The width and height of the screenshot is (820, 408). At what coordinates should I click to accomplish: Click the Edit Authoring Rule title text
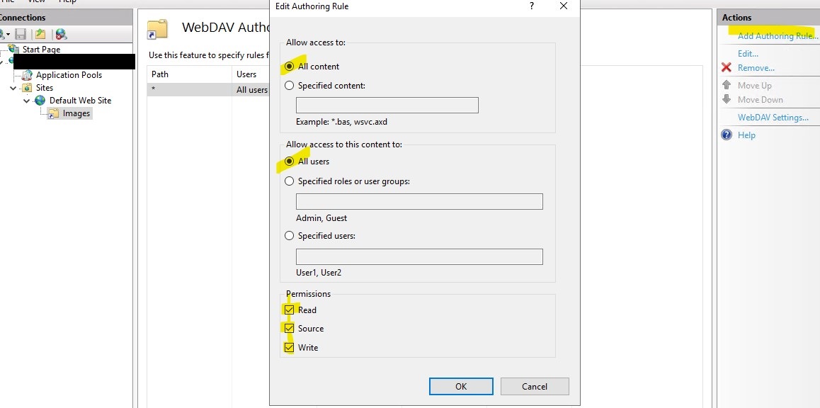point(312,6)
